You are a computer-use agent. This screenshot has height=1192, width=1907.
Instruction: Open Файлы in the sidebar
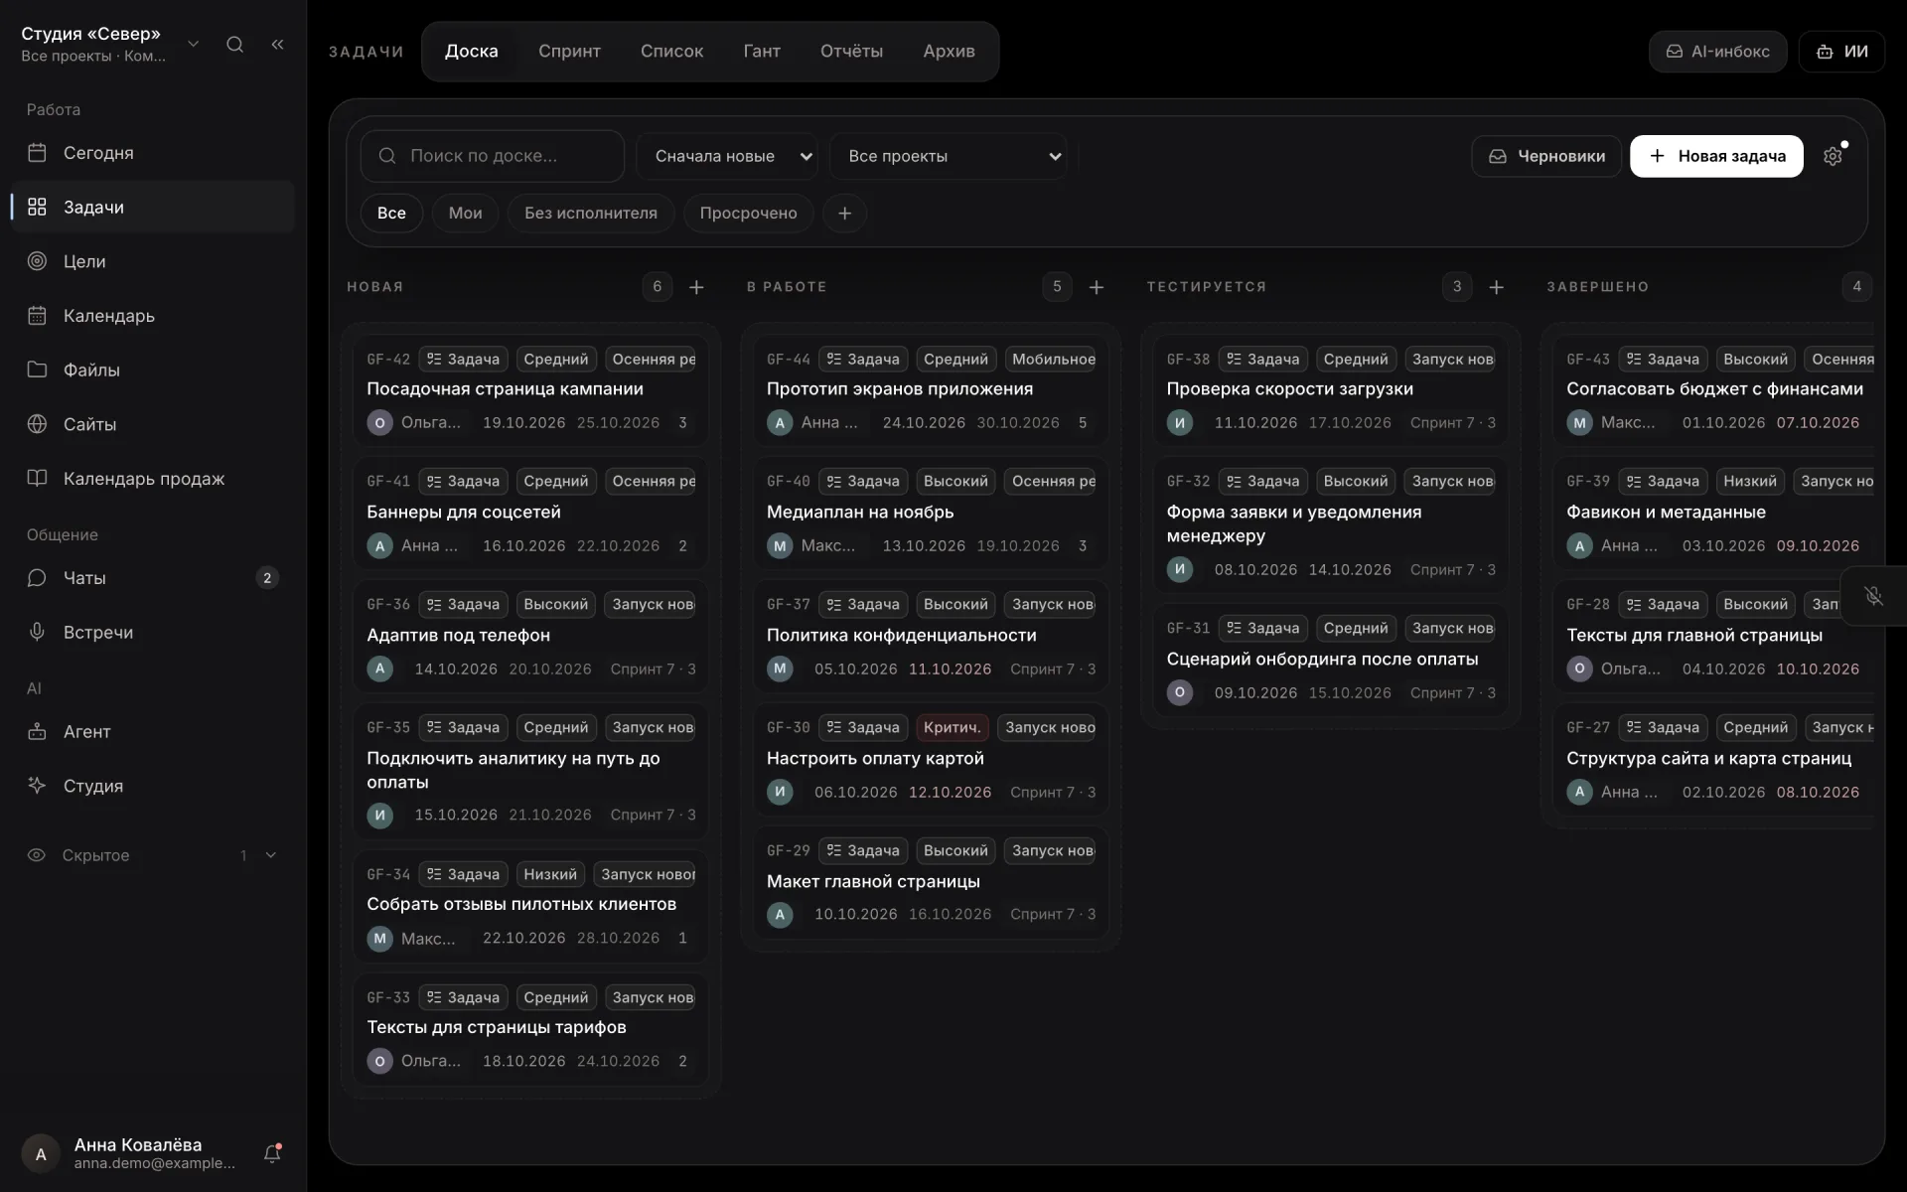click(x=153, y=370)
